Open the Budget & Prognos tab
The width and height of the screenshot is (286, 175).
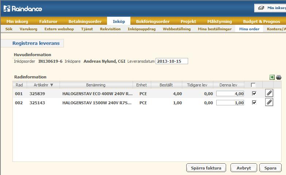click(262, 22)
